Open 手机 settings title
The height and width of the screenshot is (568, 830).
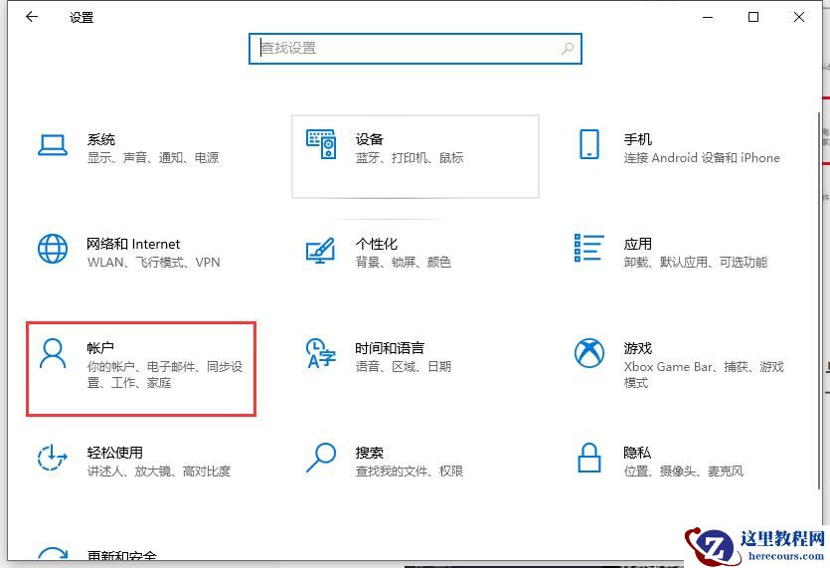[638, 139]
